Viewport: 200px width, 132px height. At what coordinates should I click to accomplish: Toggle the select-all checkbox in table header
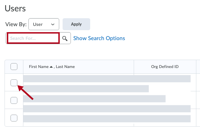[14, 67]
